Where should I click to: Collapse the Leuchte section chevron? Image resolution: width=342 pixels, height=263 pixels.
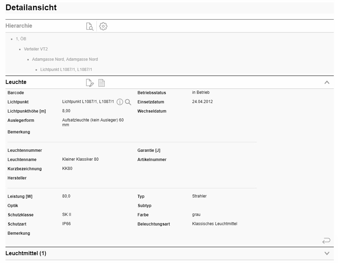(327, 82)
